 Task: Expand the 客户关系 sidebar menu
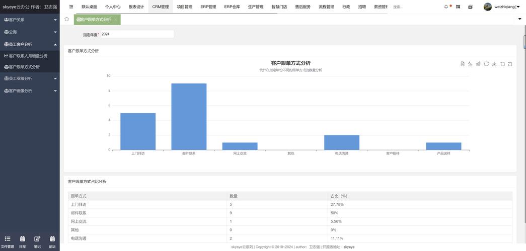[x=30, y=20]
